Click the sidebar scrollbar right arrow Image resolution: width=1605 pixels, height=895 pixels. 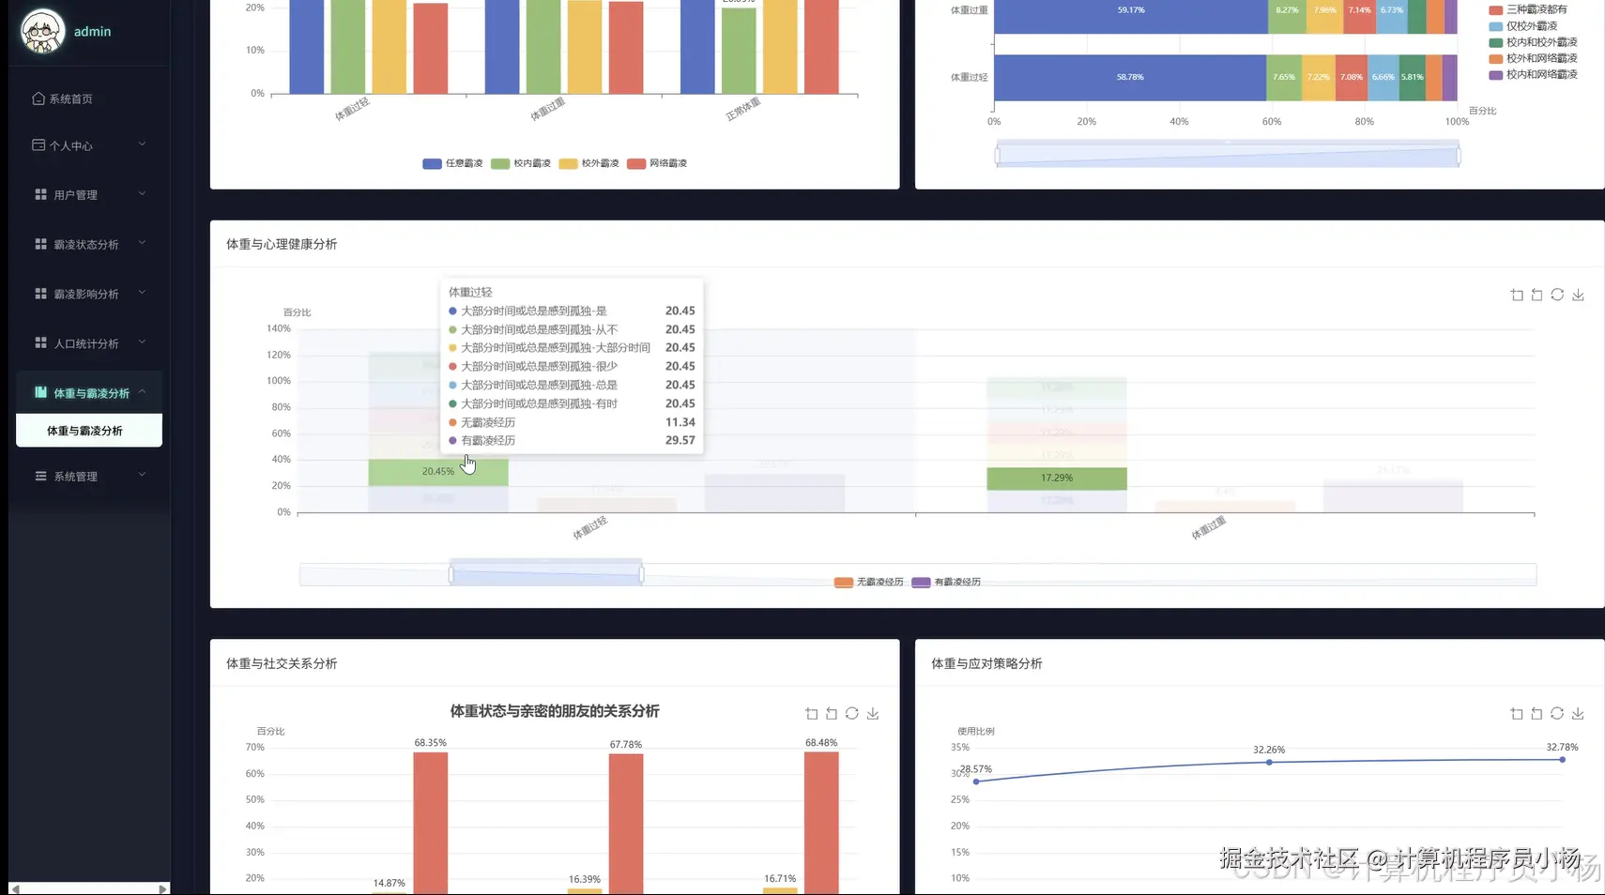pos(162,888)
